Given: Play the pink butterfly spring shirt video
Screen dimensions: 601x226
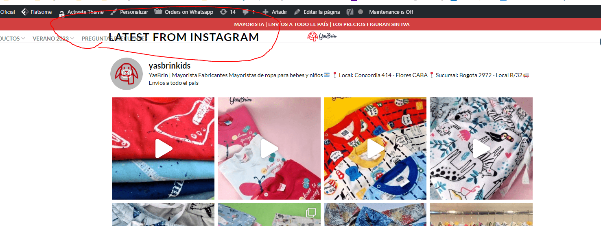Looking at the screenshot, I should click(269, 149).
